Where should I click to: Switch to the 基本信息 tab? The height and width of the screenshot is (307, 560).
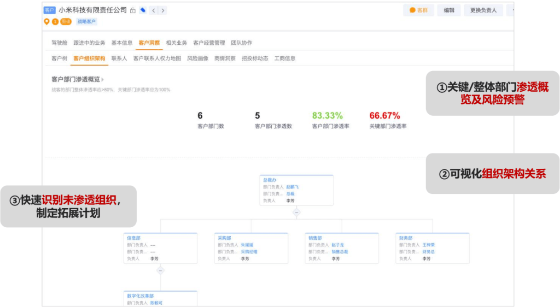pyautogui.click(x=121, y=43)
